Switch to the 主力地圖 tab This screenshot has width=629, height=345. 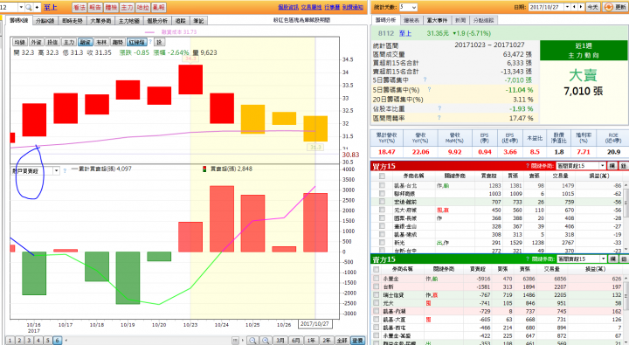tap(128, 20)
